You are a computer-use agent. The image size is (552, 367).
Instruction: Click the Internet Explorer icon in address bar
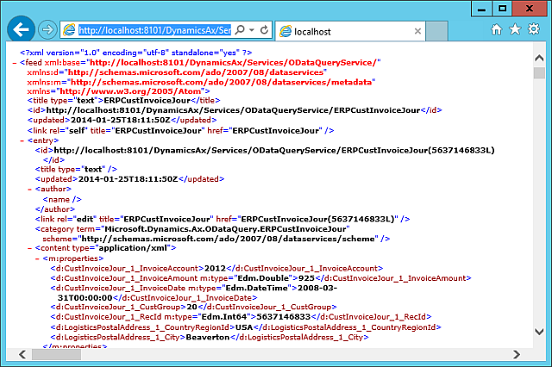click(69, 30)
